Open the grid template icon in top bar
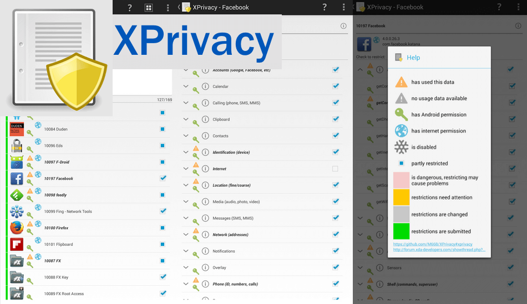The width and height of the screenshot is (527, 304). (x=149, y=8)
